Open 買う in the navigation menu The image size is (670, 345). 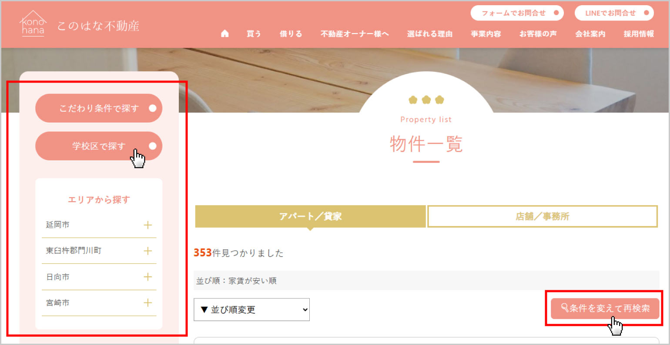click(x=254, y=33)
